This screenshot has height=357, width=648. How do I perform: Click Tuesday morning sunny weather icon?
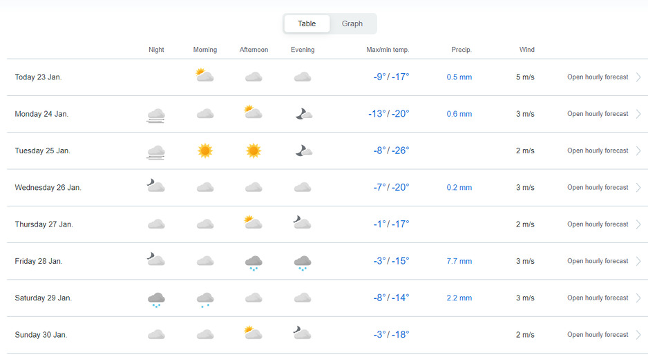tap(204, 151)
